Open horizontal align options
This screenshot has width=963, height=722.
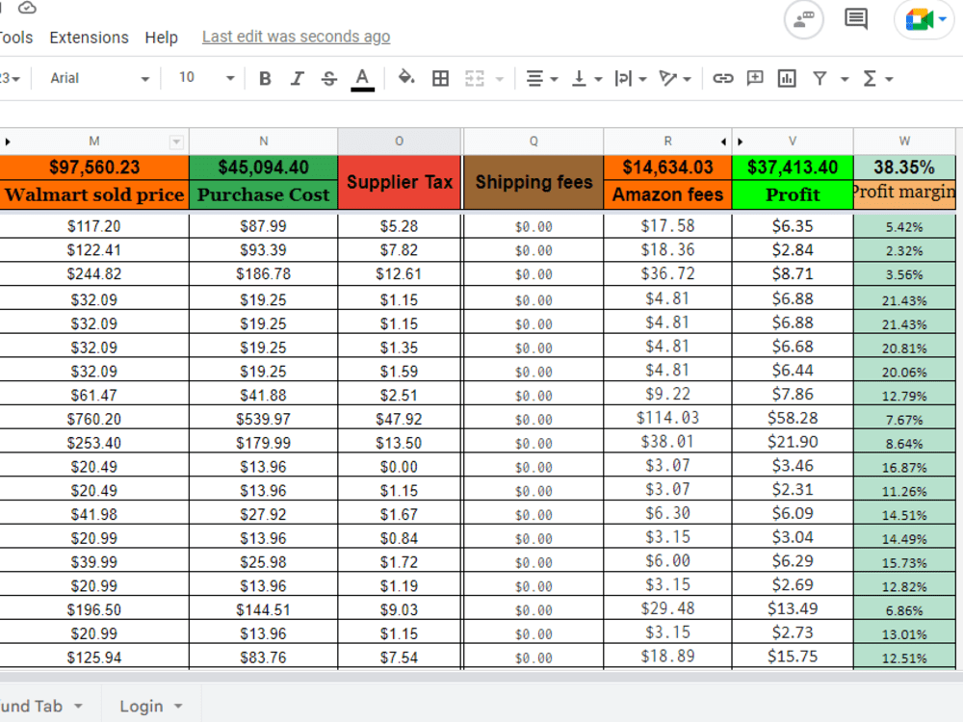click(x=541, y=79)
